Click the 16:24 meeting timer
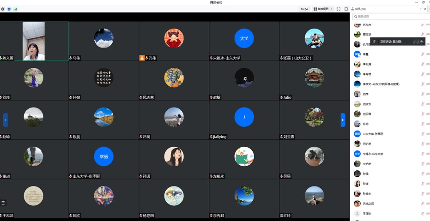 point(304,9)
